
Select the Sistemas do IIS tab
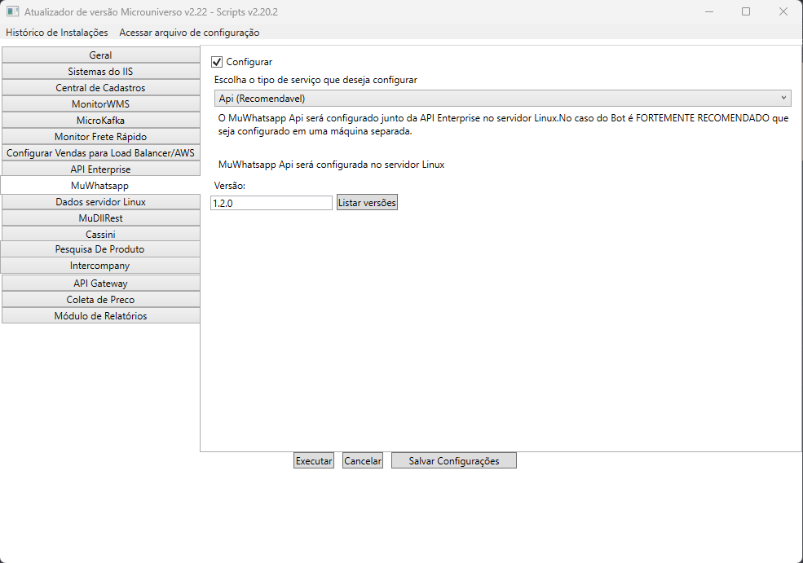click(x=100, y=72)
